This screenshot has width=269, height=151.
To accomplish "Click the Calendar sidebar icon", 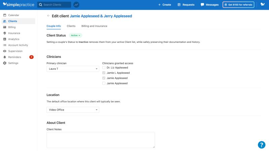I will pyautogui.click(x=5, y=15).
